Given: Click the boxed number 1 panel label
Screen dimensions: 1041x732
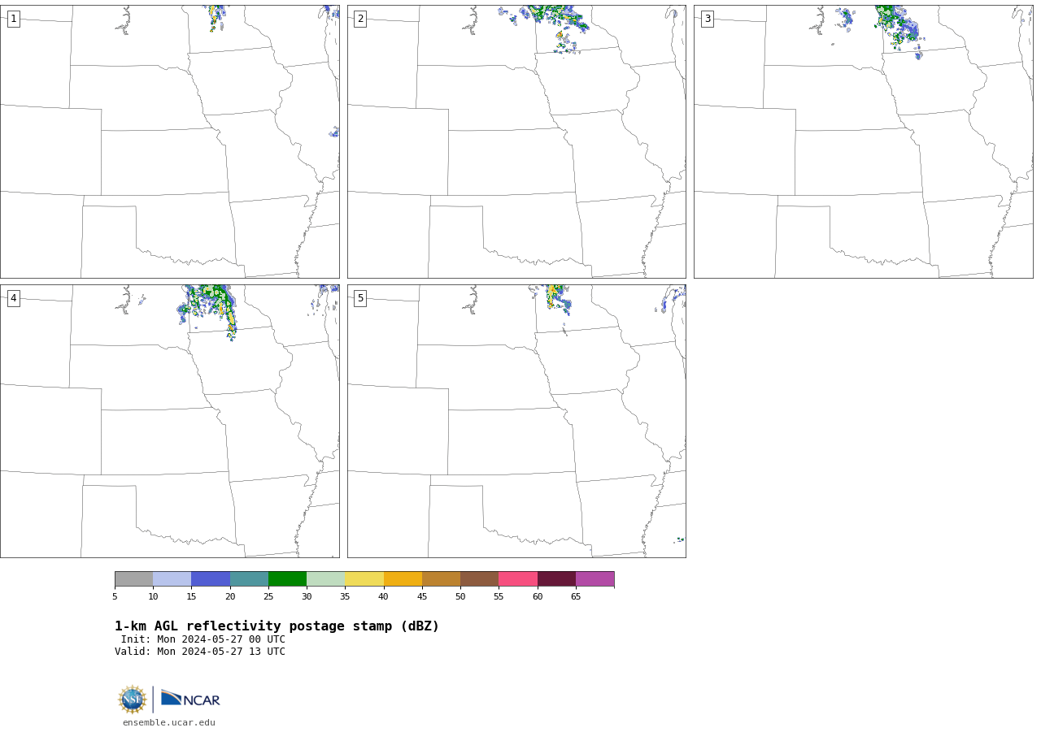Looking at the screenshot, I should tap(14, 19).
